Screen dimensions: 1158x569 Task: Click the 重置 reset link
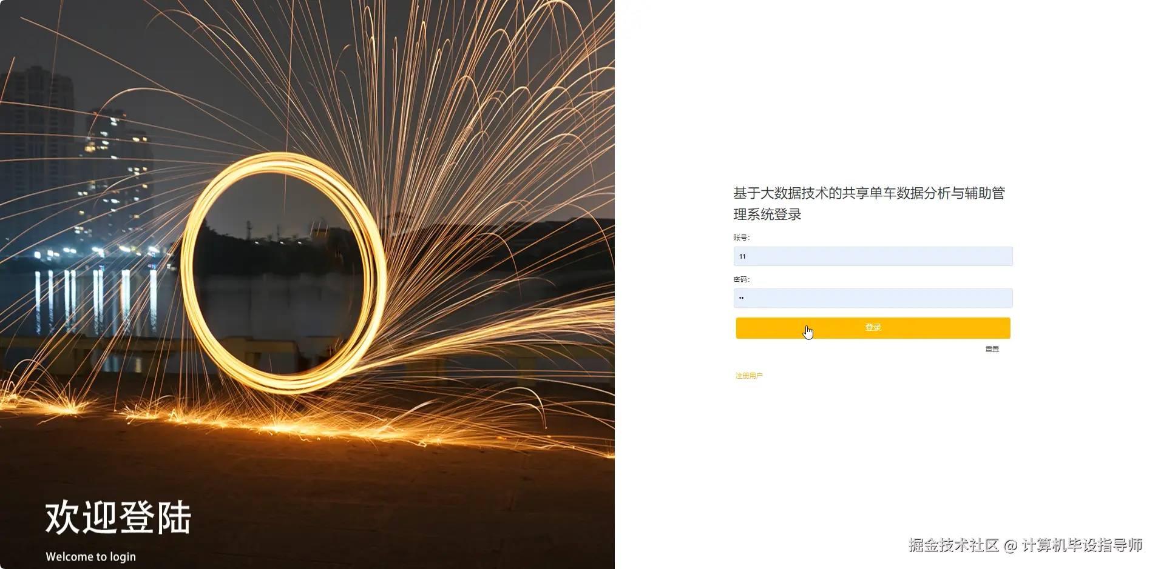click(992, 349)
